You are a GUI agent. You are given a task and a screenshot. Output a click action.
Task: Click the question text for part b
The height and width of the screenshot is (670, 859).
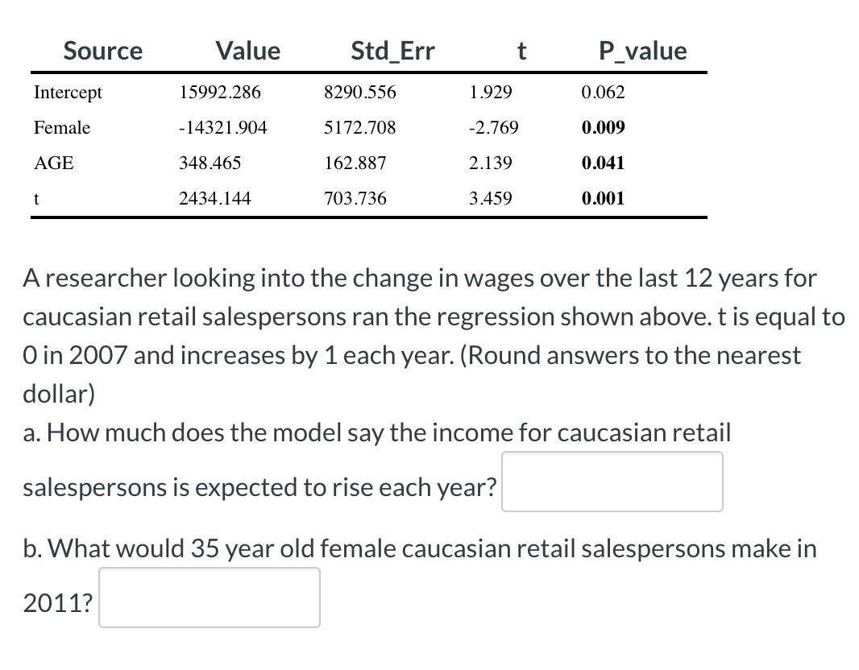pos(420,548)
